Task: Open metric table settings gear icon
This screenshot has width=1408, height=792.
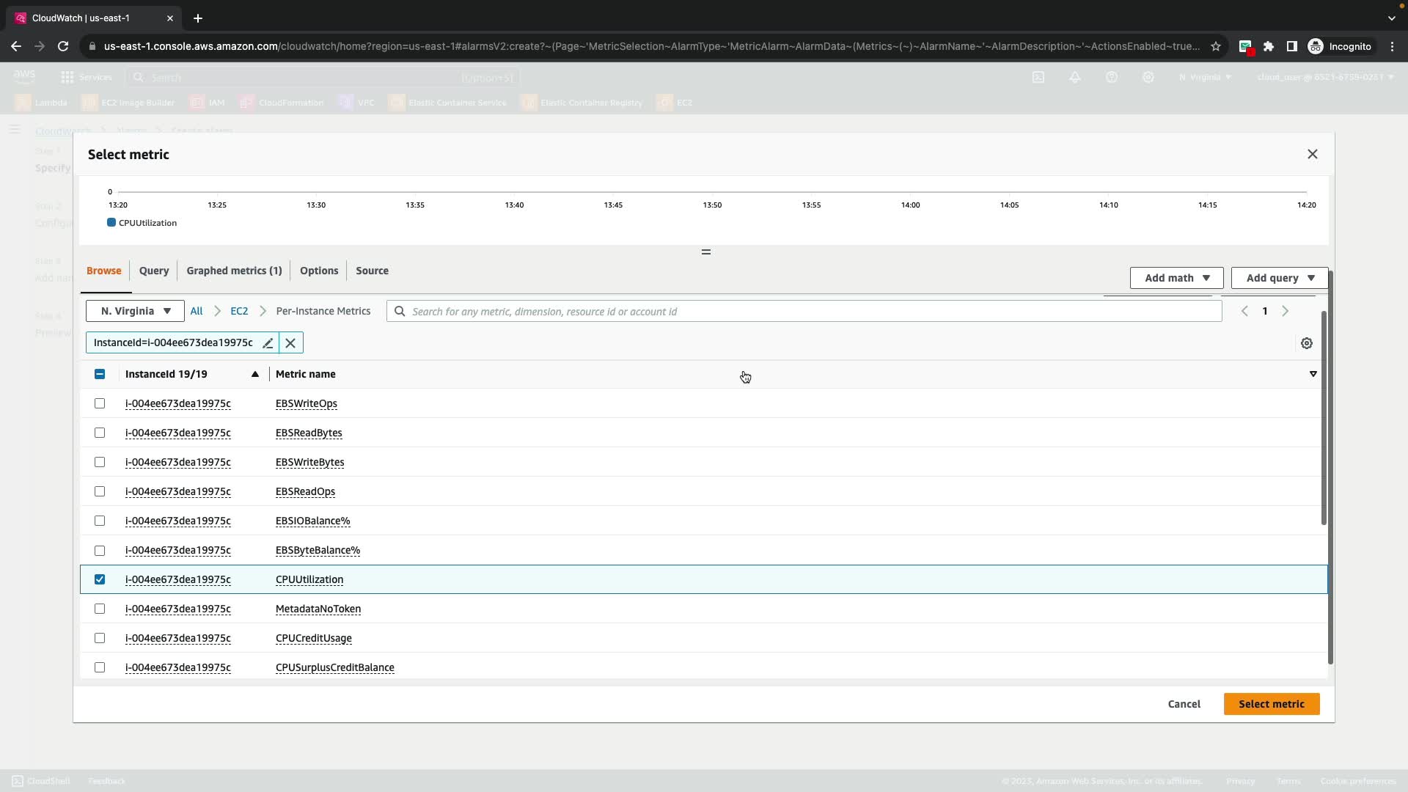Action: [1306, 343]
